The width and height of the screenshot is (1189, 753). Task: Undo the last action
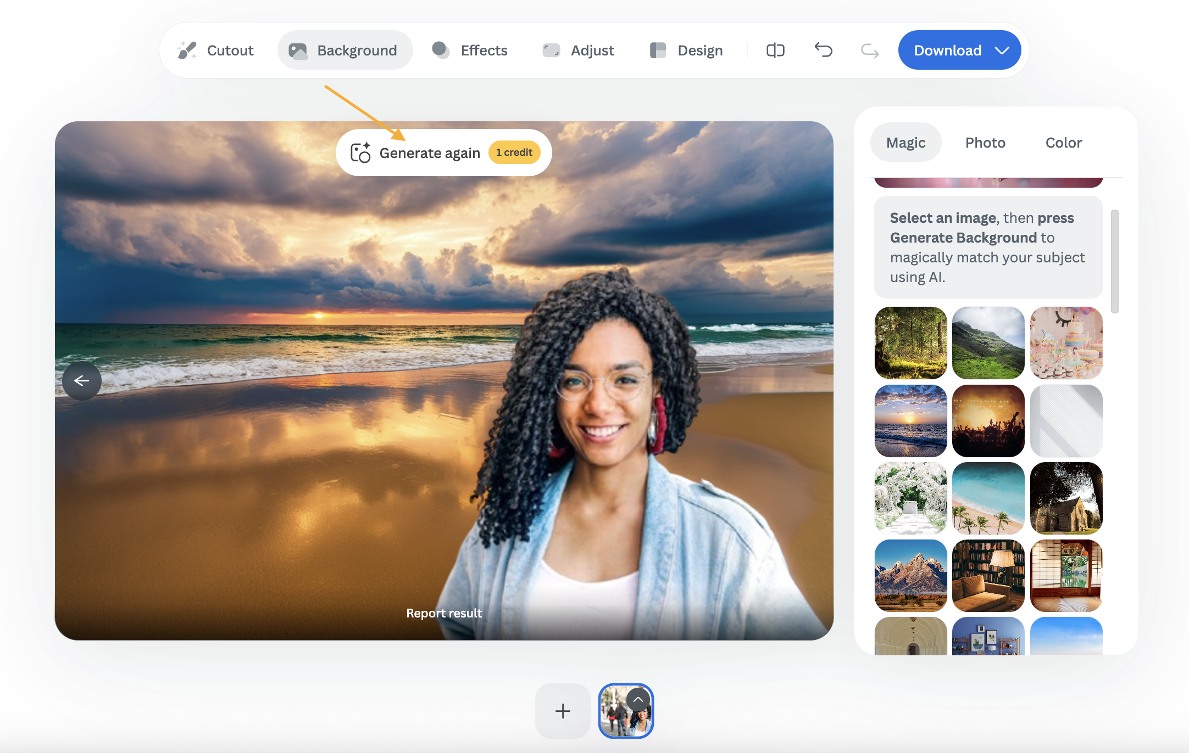823,50
